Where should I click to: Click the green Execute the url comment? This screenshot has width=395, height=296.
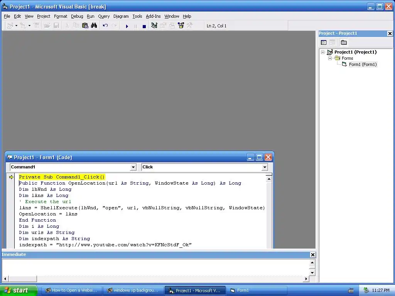[x=46, y=202]
